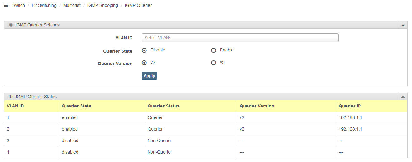This screenshot has width=412, height=162.
Task: Click the table icon in IGMP Querier Status
Action: click(11, 97)
